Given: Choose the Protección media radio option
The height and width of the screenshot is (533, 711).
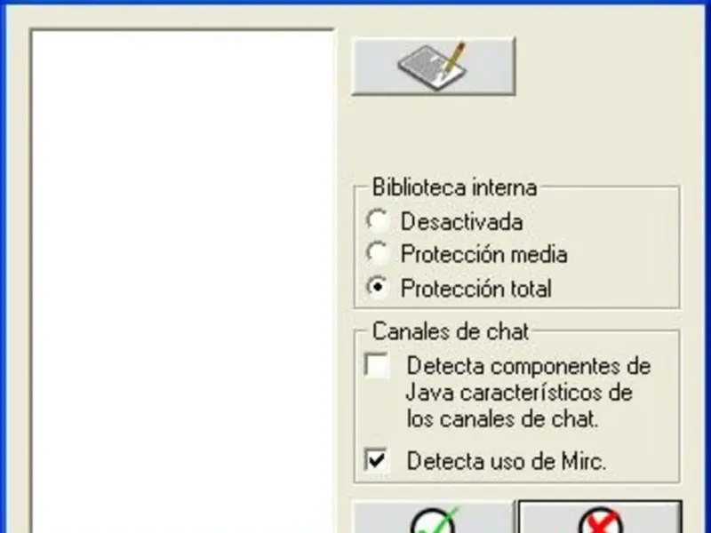Looking at the screenshot, I should pos(377,253).
